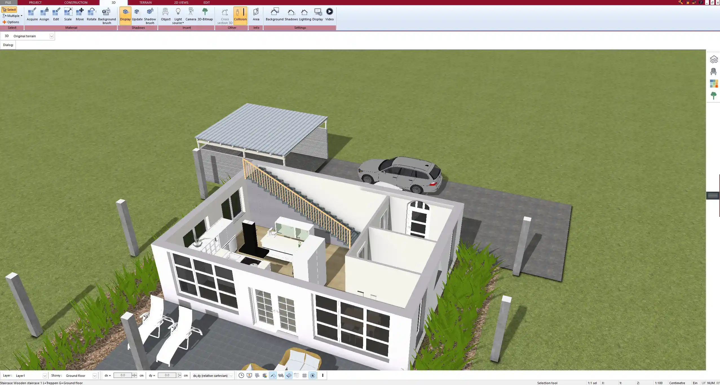This screenshot has height=385, width=720.
Task: Choose the Scale material tool
Action: [68, 14]
